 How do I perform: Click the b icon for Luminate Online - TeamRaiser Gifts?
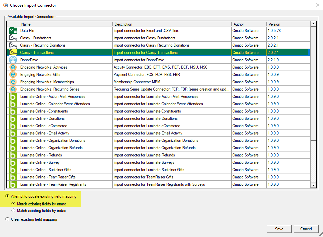tap(12, 177)
